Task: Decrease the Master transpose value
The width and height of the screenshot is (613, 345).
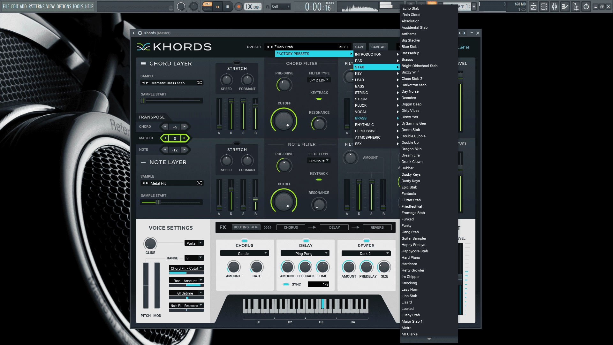Action: click(x=165, y=138)
